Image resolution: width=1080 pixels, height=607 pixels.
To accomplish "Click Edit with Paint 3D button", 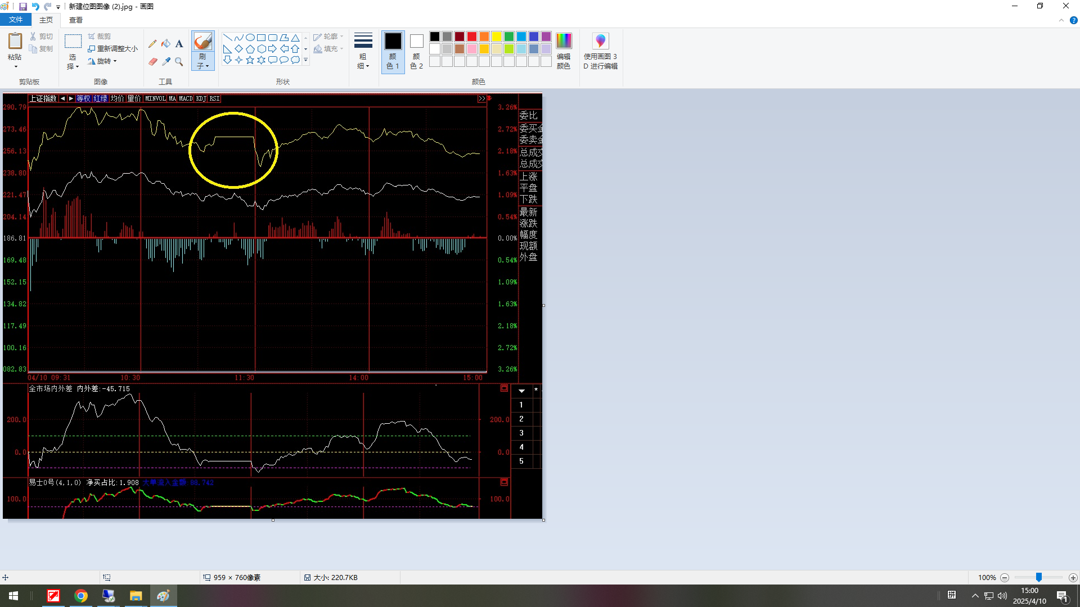I will (600, 51).
